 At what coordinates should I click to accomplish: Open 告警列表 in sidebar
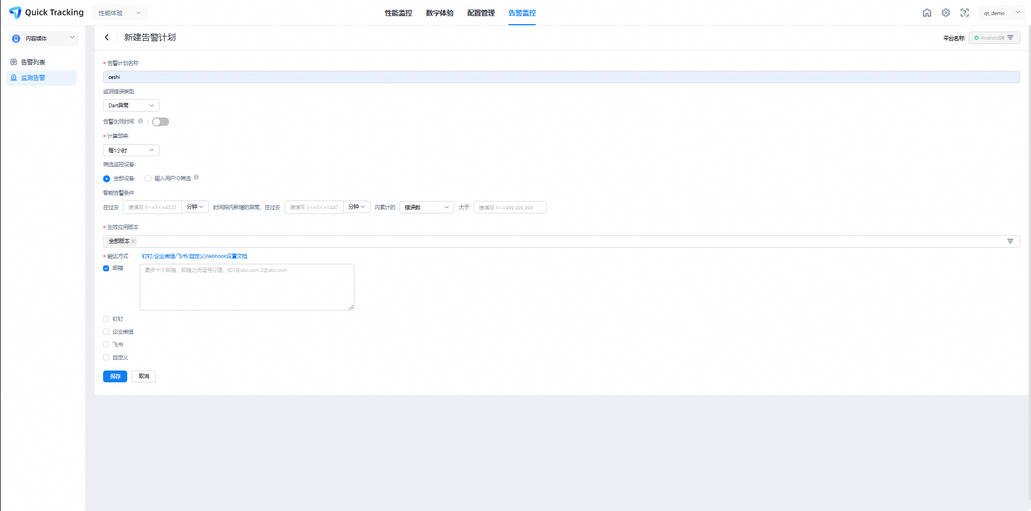41,62
